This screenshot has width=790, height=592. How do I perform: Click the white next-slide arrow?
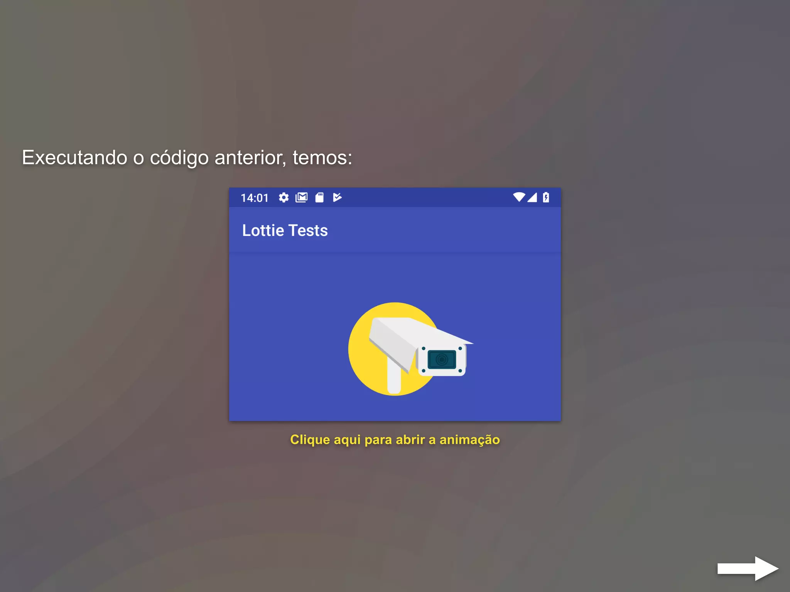748,568
